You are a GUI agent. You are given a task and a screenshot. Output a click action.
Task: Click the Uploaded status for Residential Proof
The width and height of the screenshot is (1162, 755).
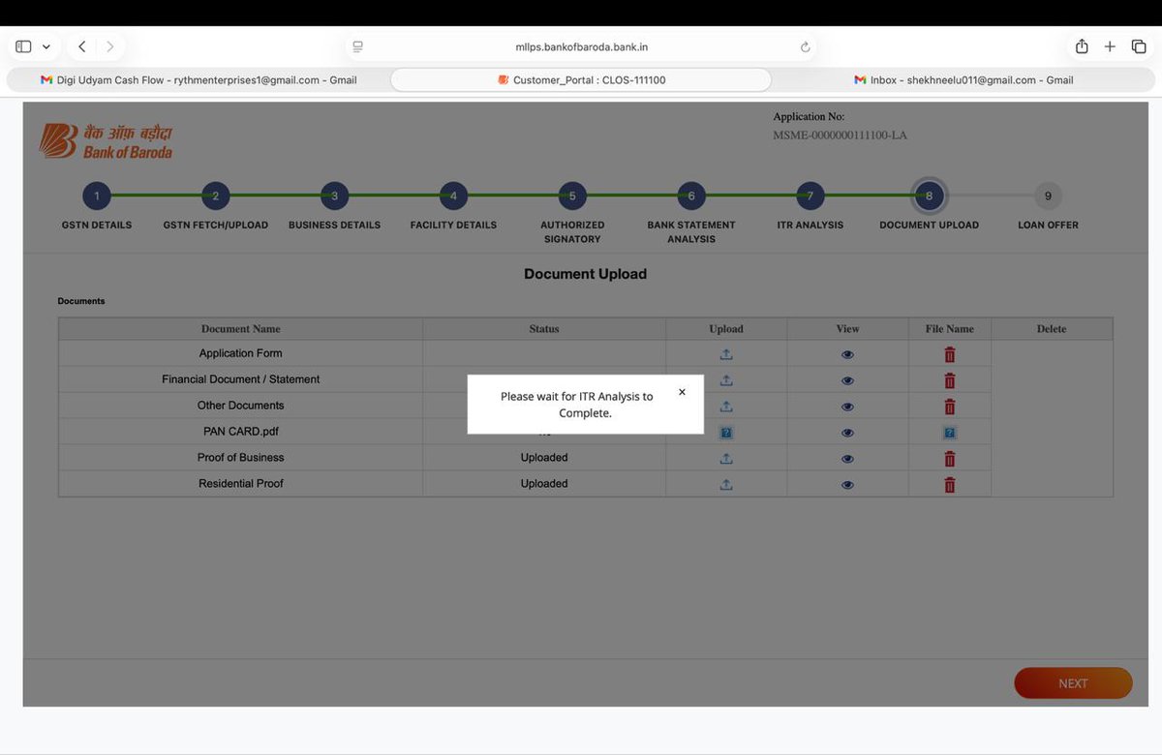[x=544, y=484]
